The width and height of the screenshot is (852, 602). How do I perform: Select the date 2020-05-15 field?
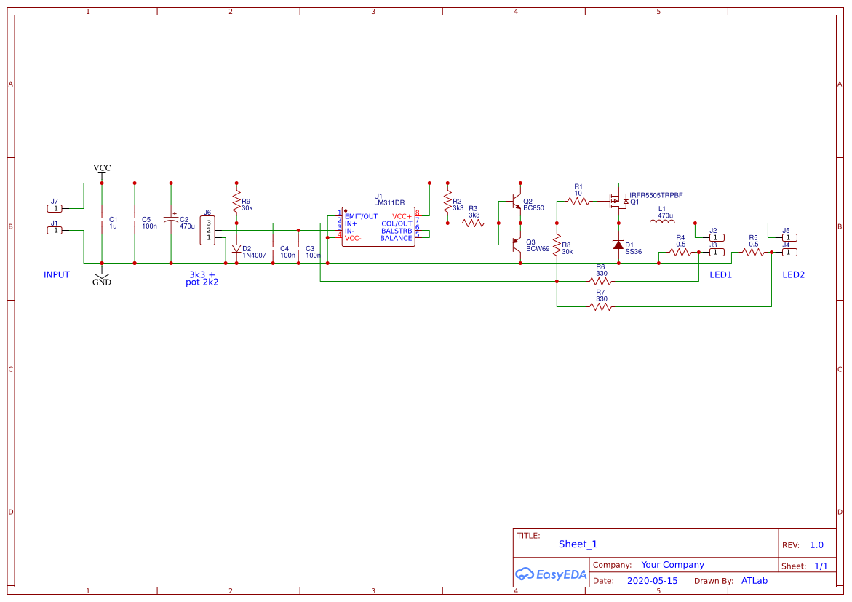click(x=653, y=580)
